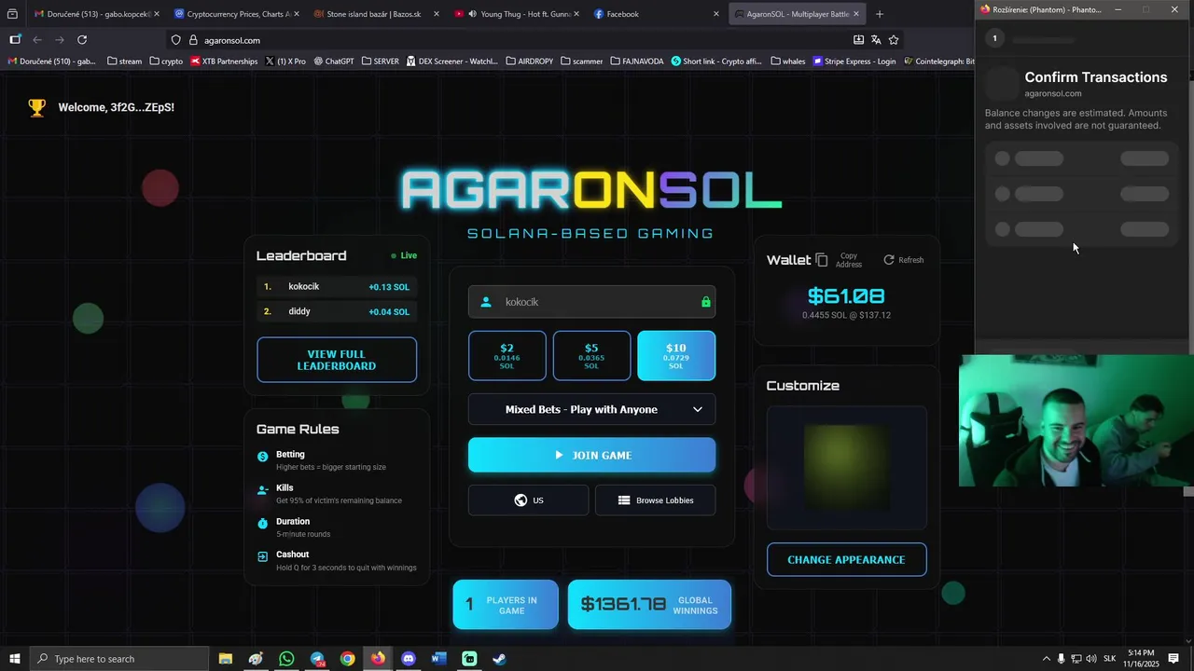Open the workspace sidebar icon left of back arrow
The height and width of the screenshot is (671, 1194).
tap(15, 40)
